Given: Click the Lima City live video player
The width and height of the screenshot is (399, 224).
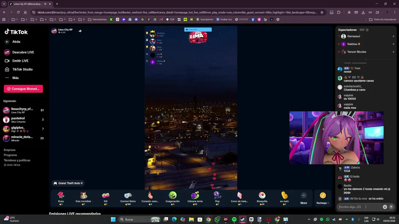Looking at the screenshot, I should click(191, 108).
